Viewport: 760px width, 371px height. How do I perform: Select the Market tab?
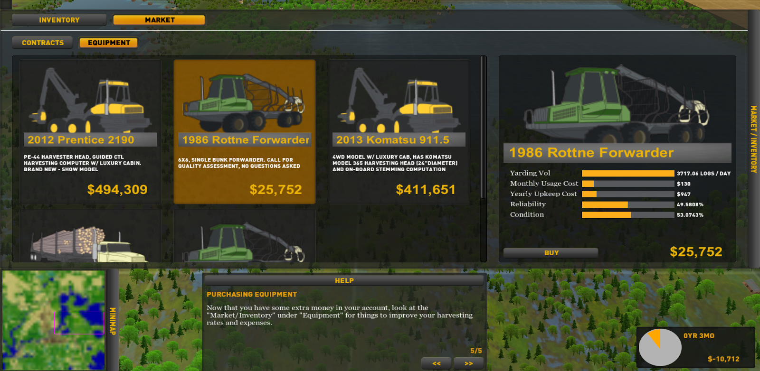[x=159, y=20]
